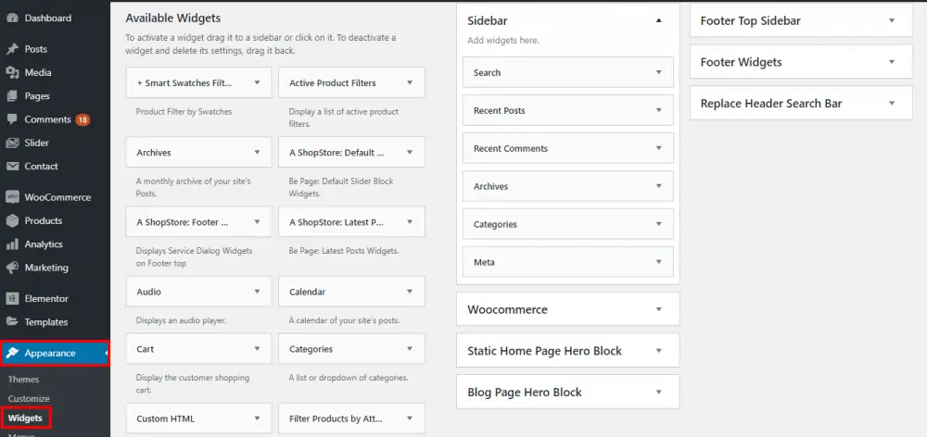Expand the available Archives widget arrow
This screenshot has width=927, height=437.
coord(257,153)
